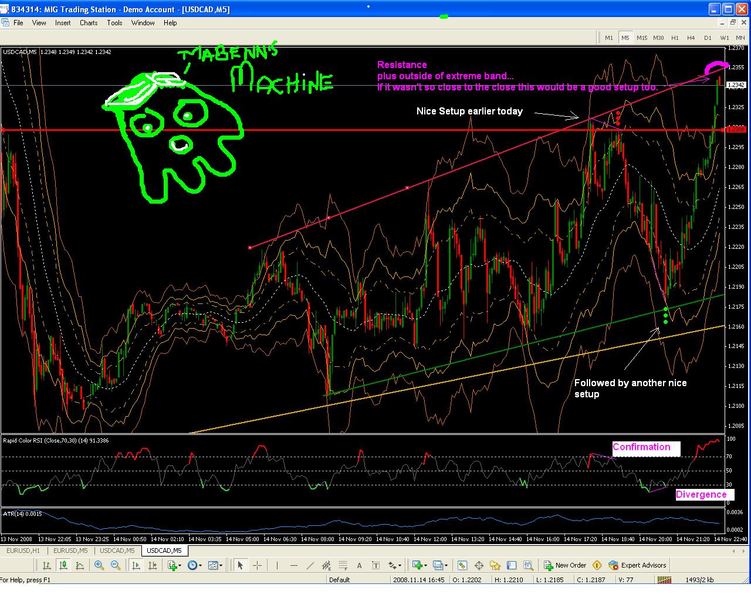Draw a vertical line tool
751x601 pixels.
(276, 565)
